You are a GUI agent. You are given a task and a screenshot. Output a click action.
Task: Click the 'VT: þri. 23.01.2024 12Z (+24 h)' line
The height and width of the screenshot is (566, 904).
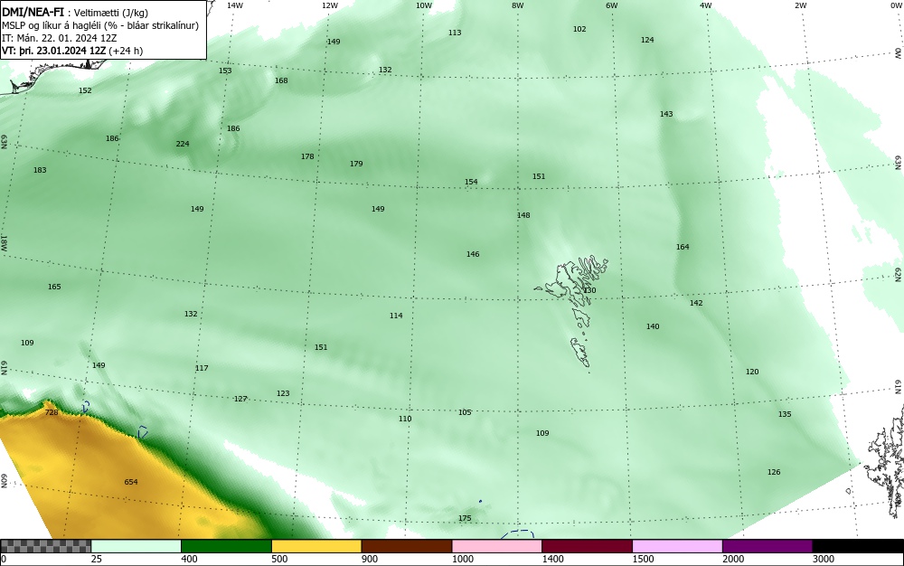click(x=72, y=51)
